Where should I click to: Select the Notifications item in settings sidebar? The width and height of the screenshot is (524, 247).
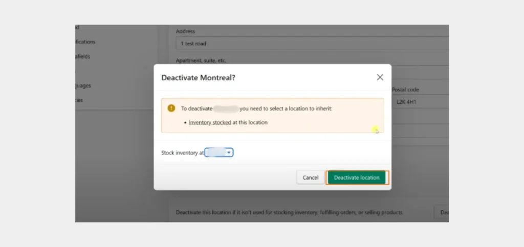[x=85, y=42]
